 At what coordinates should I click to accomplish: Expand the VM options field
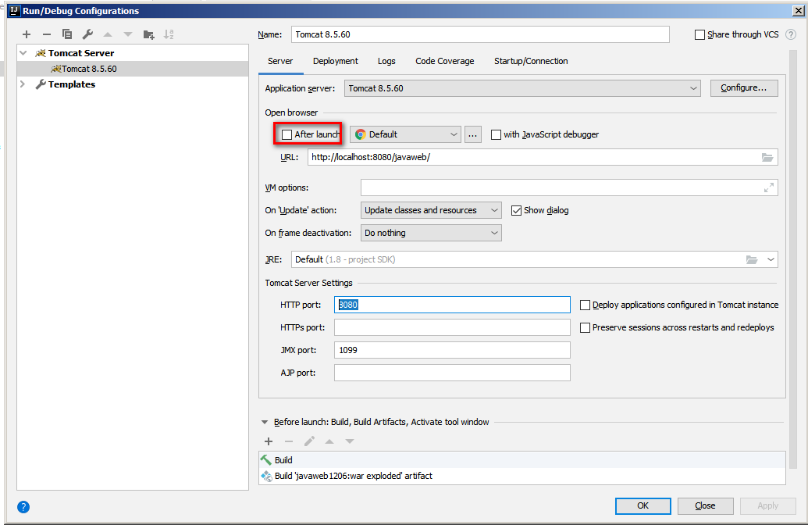pos(768,187)
